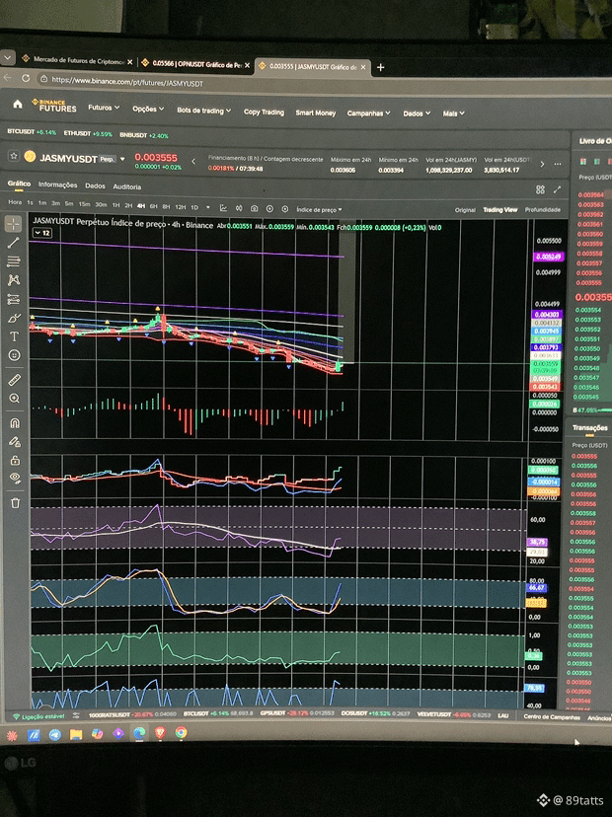Expand the JASMYUSDT symbol selector arrow
This screenshot has height=817, width=612.
tap(122, 159)
